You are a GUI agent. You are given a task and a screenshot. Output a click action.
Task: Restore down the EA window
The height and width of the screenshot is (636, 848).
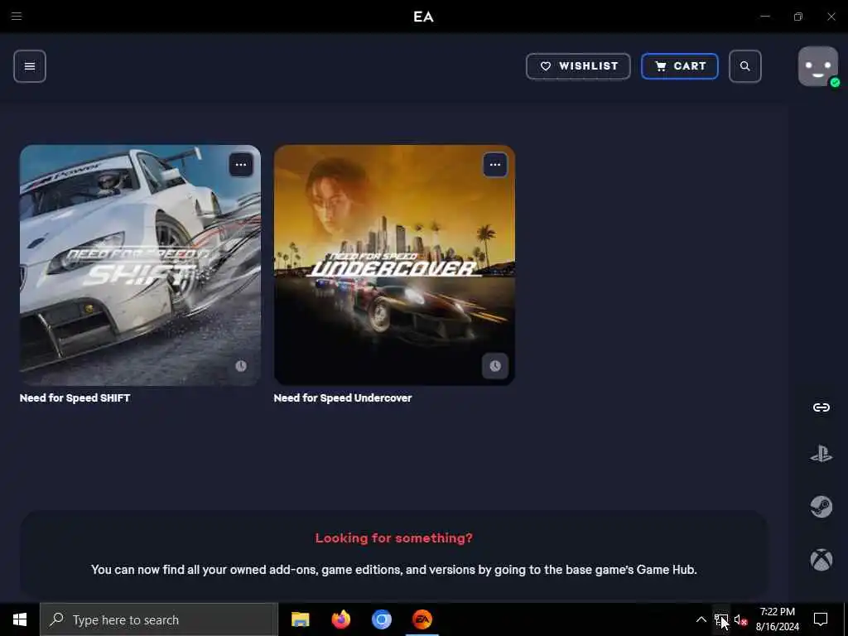point(798,17)
